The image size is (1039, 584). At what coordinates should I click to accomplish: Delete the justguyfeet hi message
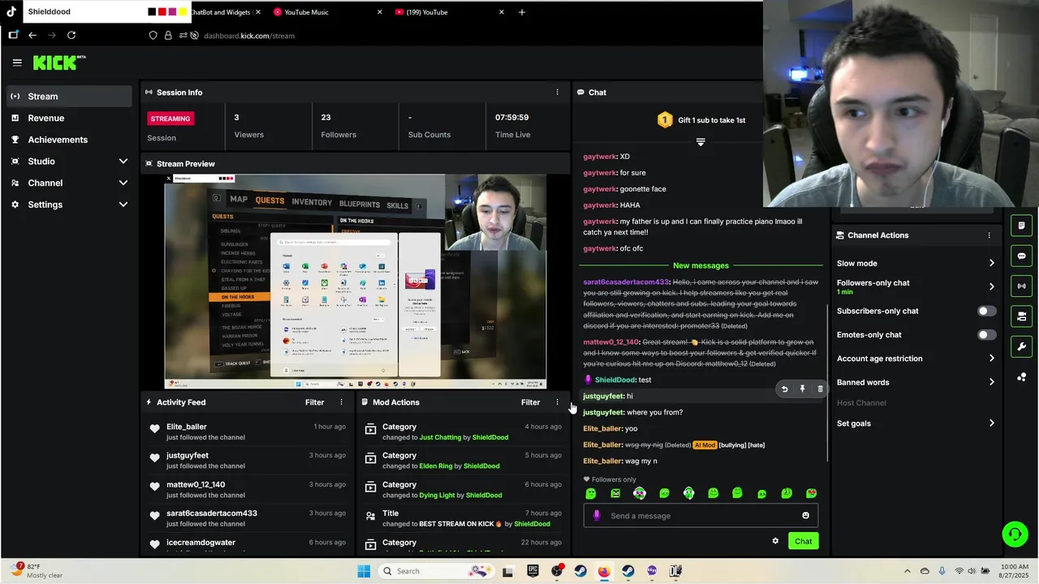(x=820, y=389)
